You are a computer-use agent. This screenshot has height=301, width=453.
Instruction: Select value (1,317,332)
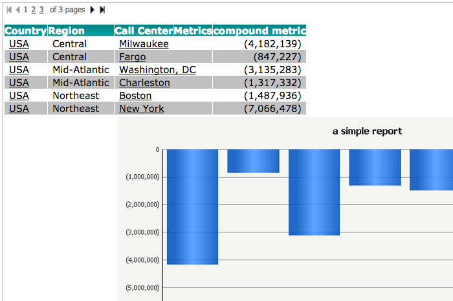272,83
